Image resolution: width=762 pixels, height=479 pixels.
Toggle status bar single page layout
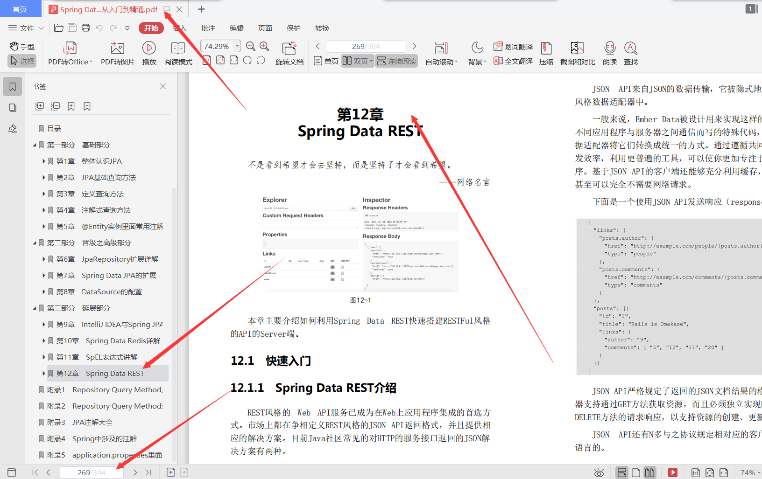coord(636,472)
